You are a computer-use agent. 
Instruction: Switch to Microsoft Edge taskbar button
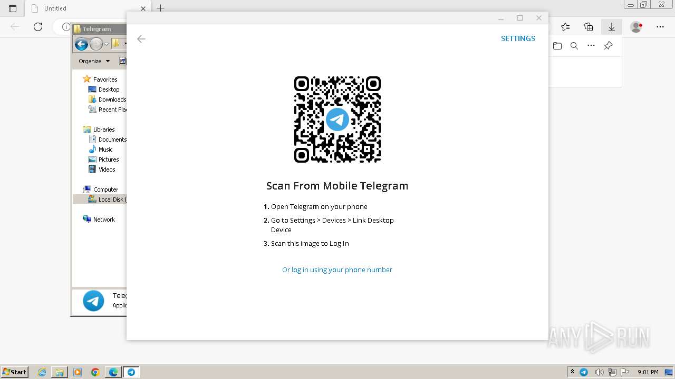(113, 372)
